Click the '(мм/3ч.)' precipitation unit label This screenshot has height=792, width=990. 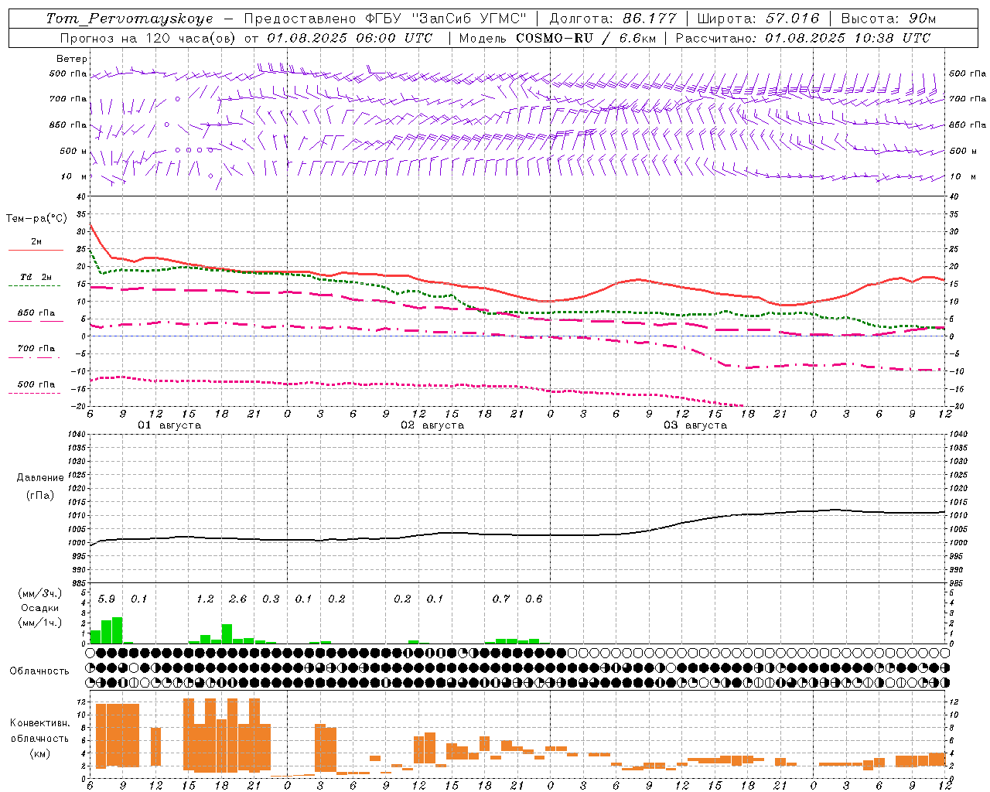coord(40,594)
